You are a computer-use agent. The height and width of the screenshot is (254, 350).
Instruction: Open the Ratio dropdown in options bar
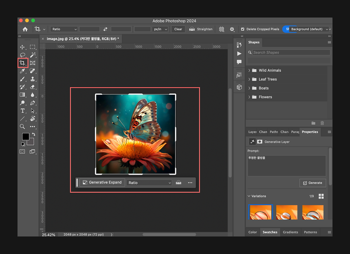pos(64,29)
